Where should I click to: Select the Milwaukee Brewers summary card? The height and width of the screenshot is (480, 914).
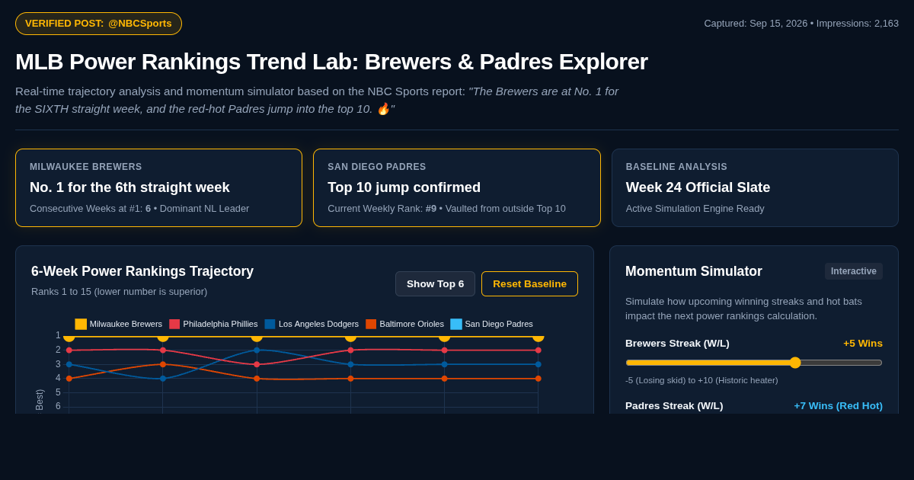point(158,187)
